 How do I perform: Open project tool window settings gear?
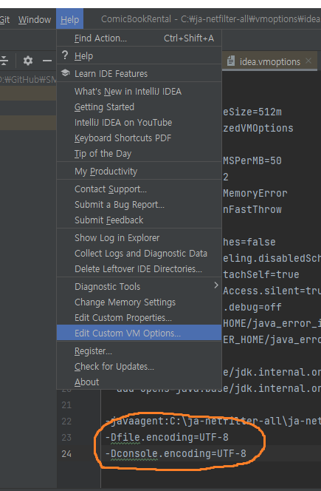click(x=28, y=61)
